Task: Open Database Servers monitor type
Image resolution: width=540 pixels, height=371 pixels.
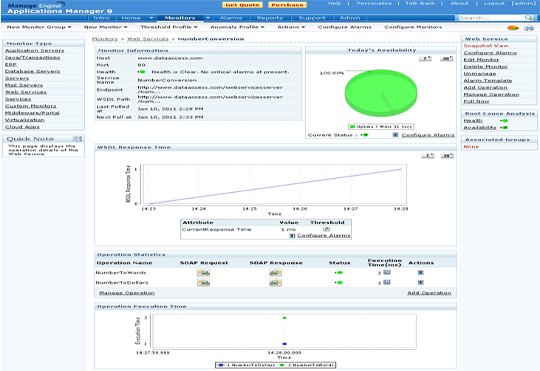Action: (33, 71)
